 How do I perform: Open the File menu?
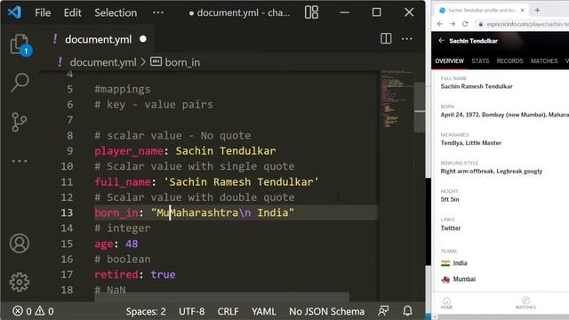click(43, 12)
